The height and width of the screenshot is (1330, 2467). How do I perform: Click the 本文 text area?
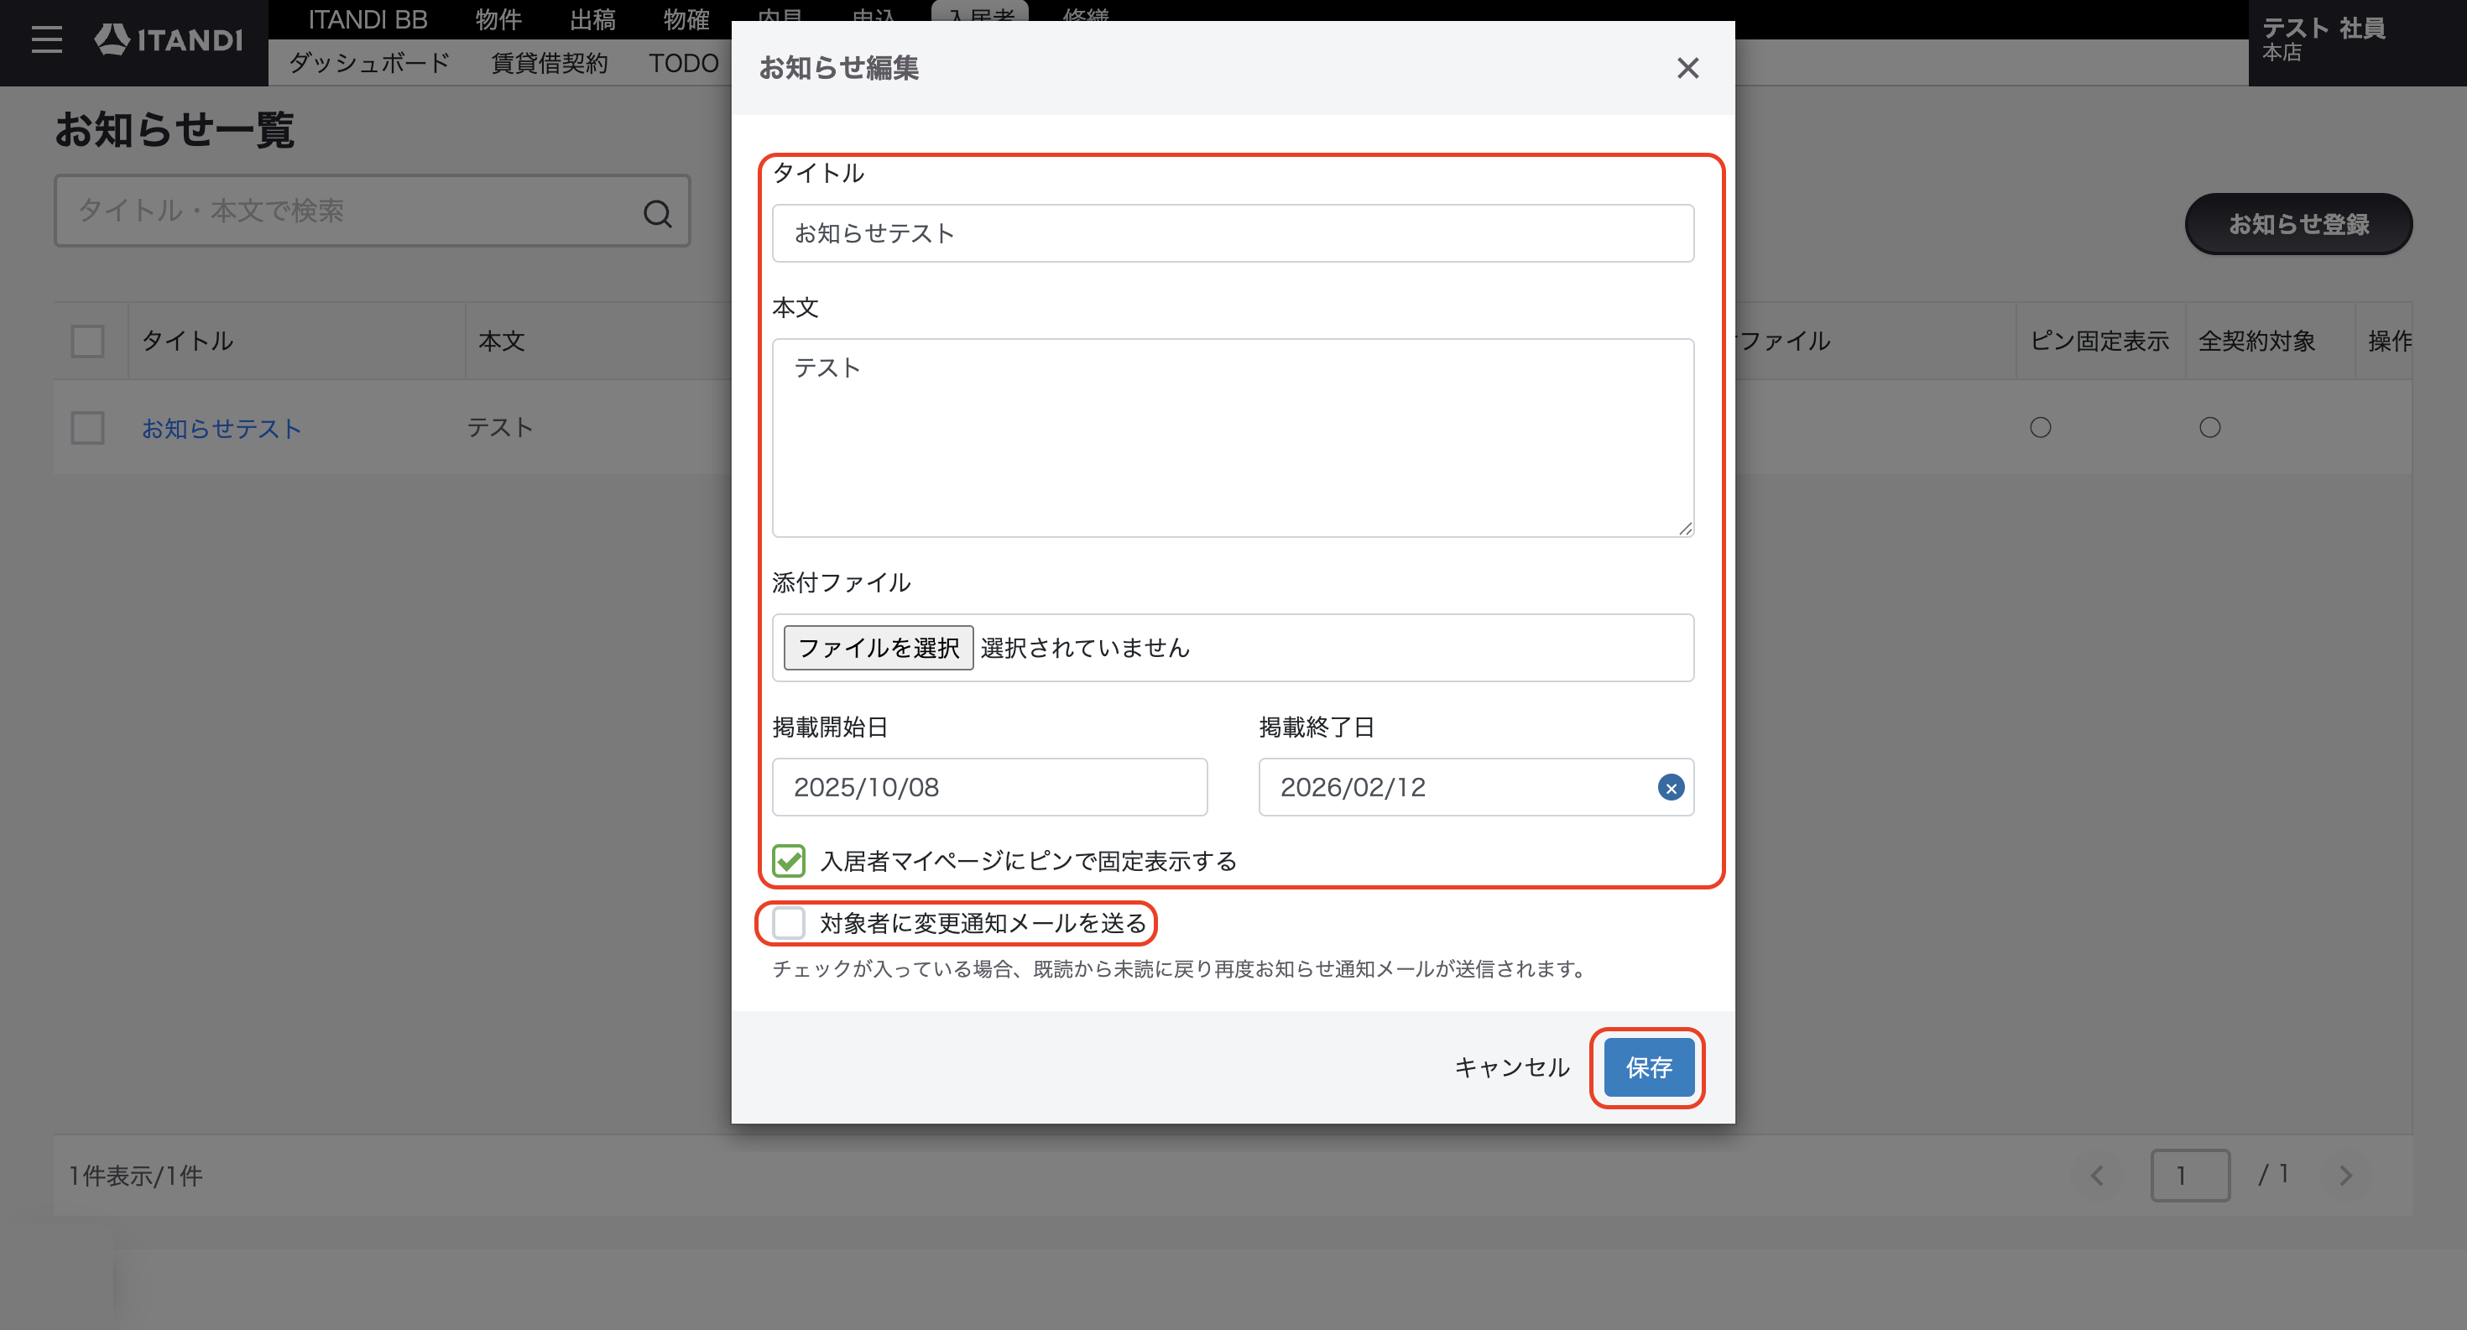click(1233, 437)
